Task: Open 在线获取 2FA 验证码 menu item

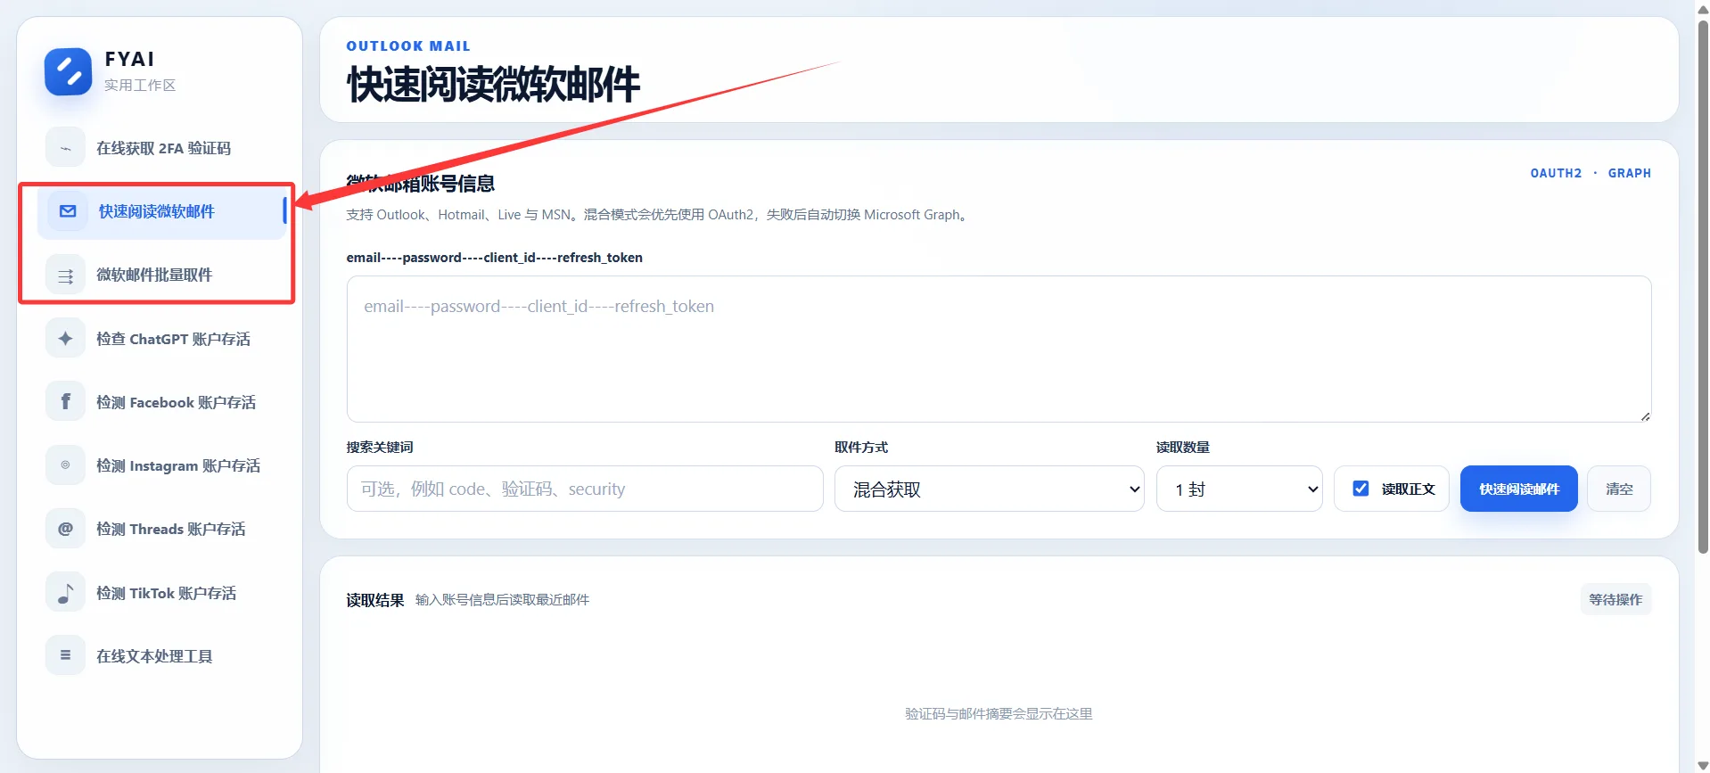Action: pyautogui.click(x=161, y=148)
